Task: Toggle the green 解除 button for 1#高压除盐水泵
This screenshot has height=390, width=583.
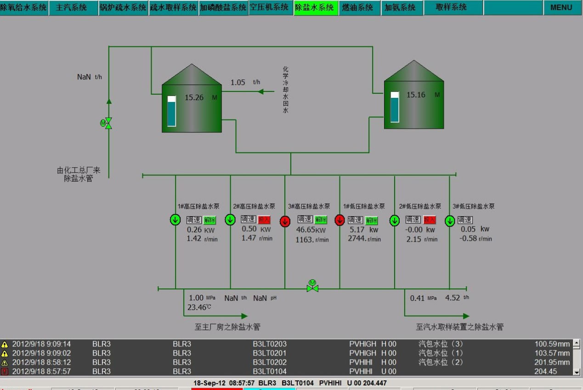Action: click(x=210, y=220)
